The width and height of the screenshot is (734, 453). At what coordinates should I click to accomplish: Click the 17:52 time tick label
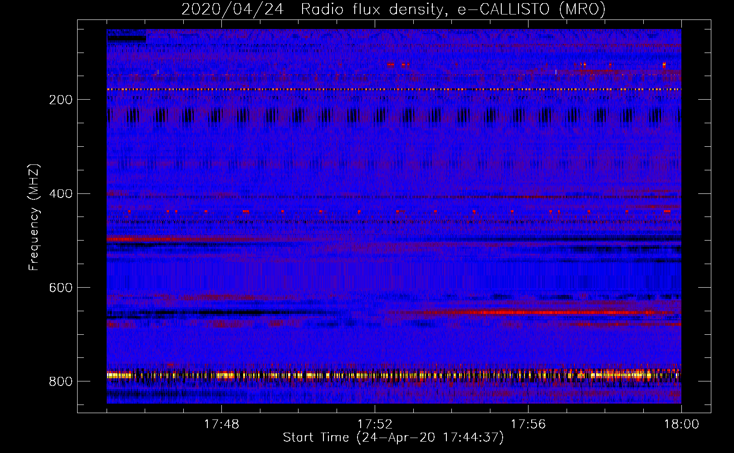pyautogui.click(x=375, y=424)
